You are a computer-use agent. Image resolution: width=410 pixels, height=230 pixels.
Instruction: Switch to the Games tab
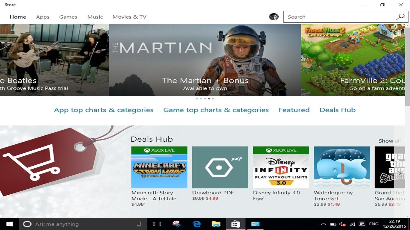pyautogui.click(x=68, y=17)
